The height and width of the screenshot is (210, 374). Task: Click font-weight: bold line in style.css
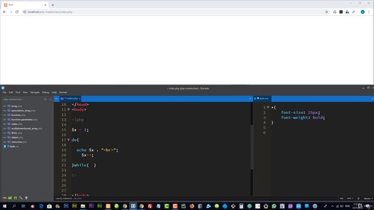(303, 118)
